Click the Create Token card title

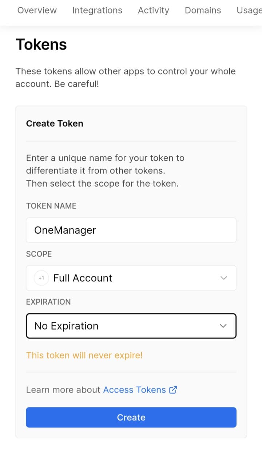click(x=55, y=124)
